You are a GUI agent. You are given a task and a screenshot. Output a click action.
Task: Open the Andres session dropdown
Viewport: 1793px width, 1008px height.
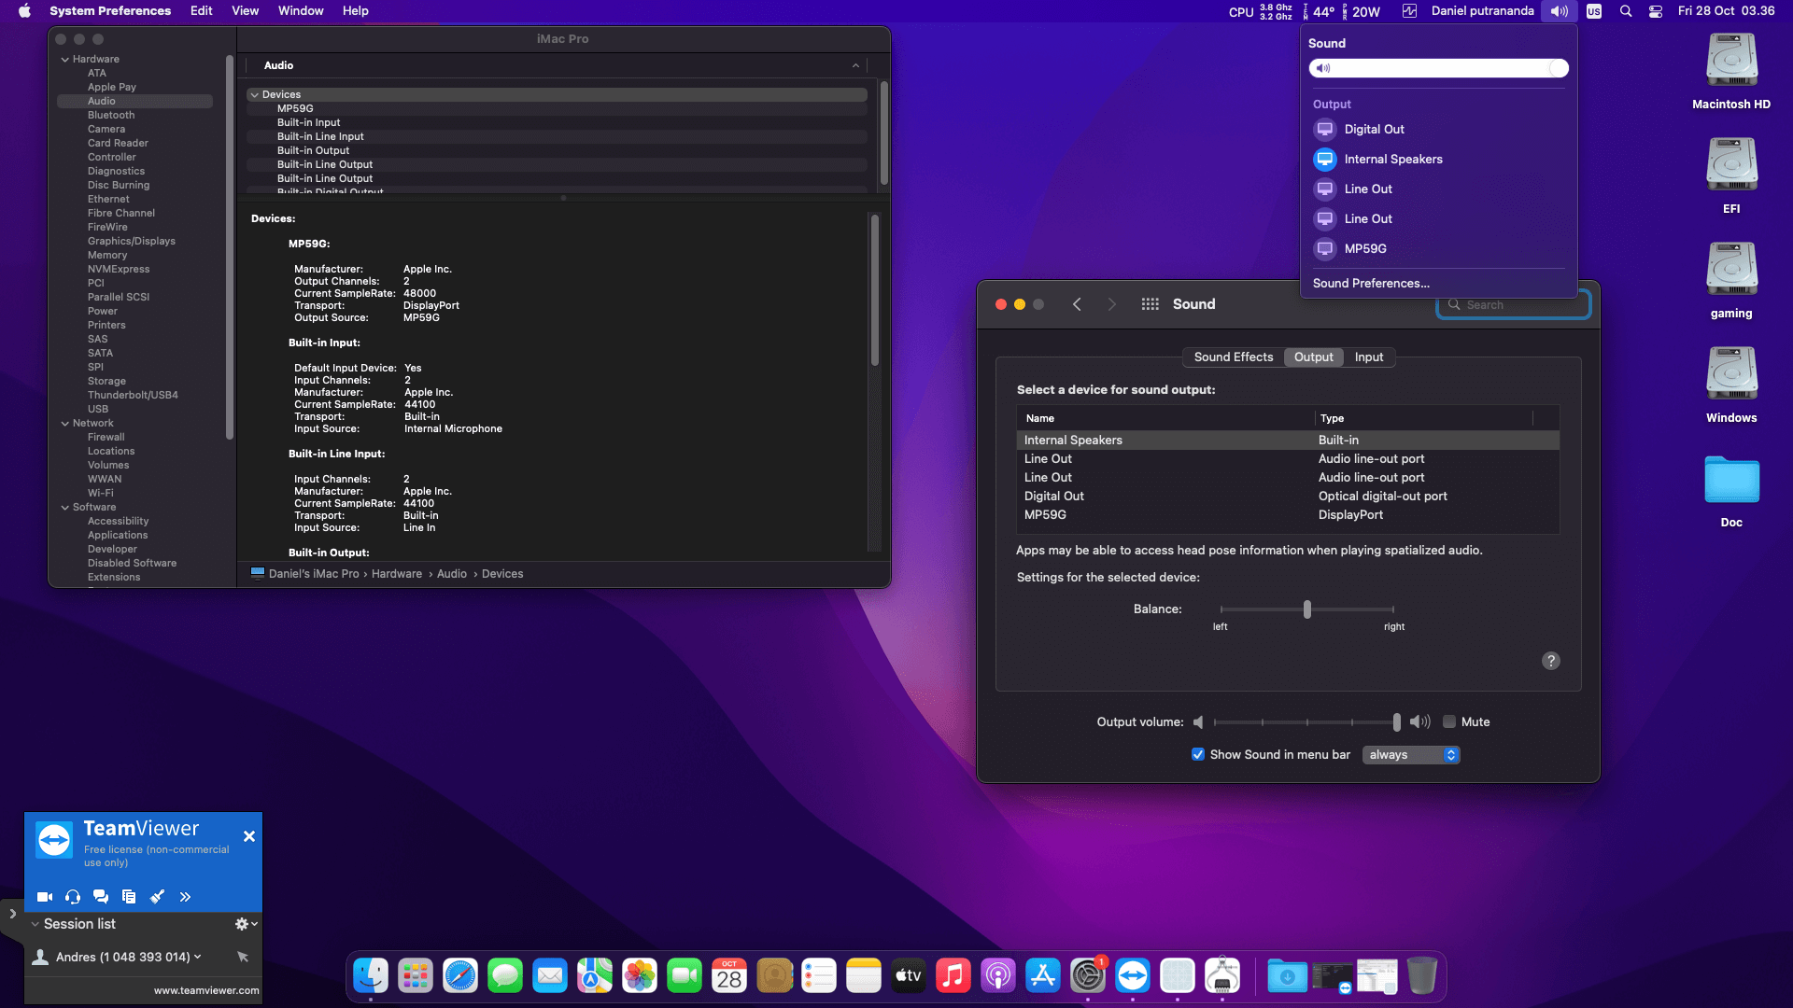point(198,957)
